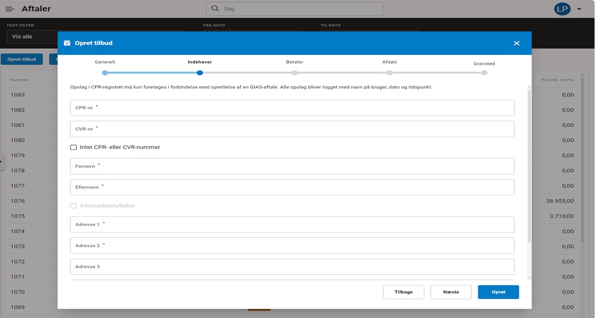Click into the Adresse 2 field
Viewport: 596px width, 318px height.
click(x=292, y=246)
